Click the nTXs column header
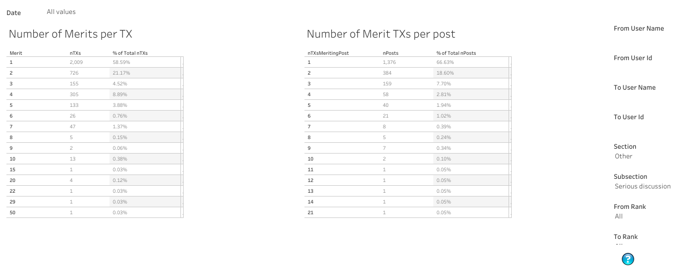Image resolution: width=697 pixels, height=269 pixels. [x=75, y=53]
